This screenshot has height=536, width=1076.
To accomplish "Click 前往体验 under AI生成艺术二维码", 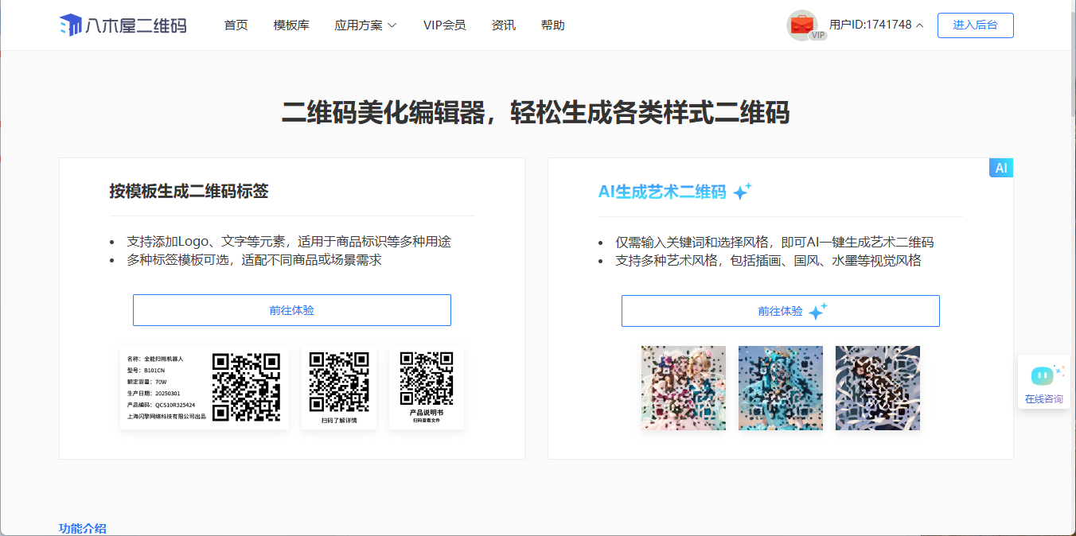I will (x=780, y=311).
